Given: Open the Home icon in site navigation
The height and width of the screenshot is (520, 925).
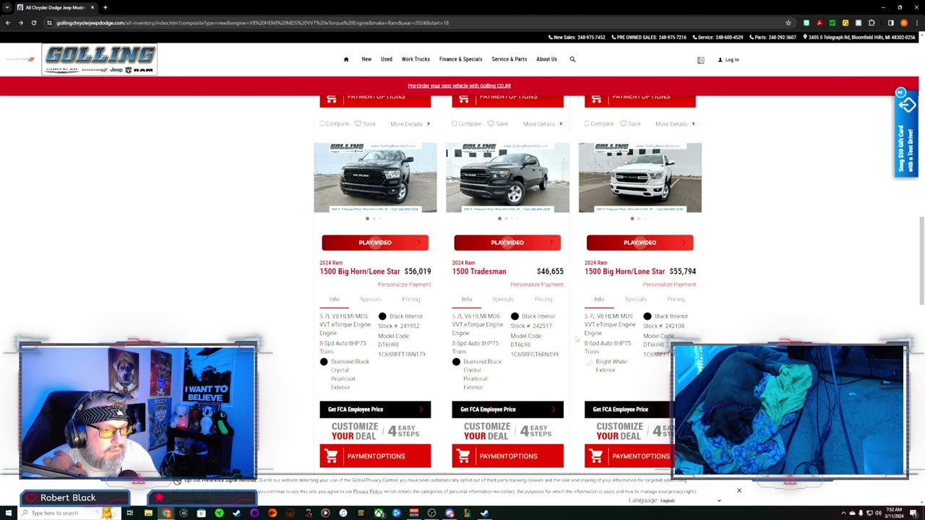Looking at the screenshot, I should (x=346, y=59).
